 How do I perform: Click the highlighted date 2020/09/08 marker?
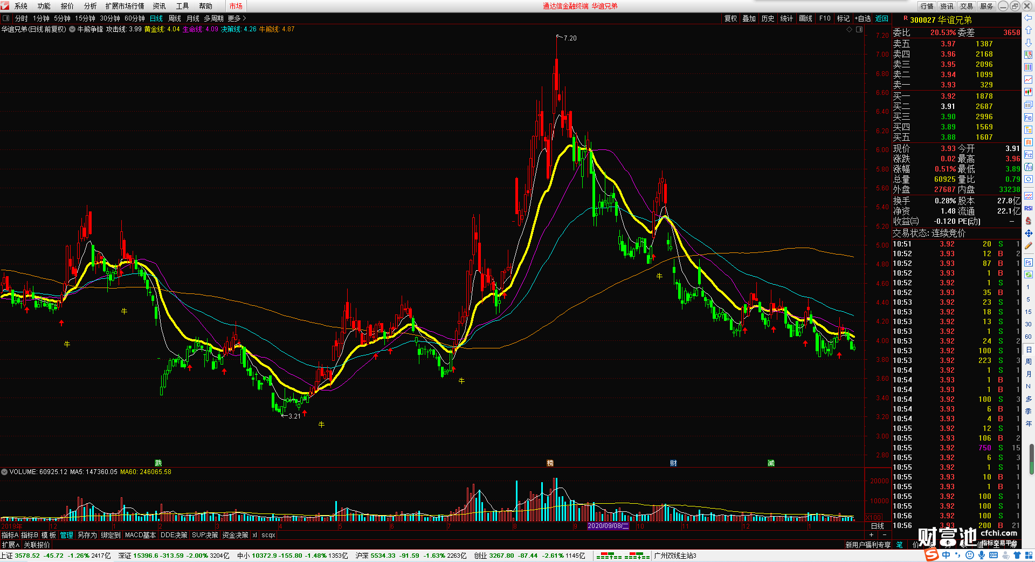click(608, 526)
